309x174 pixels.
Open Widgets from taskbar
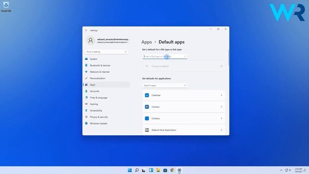click(x=151, y=170)
